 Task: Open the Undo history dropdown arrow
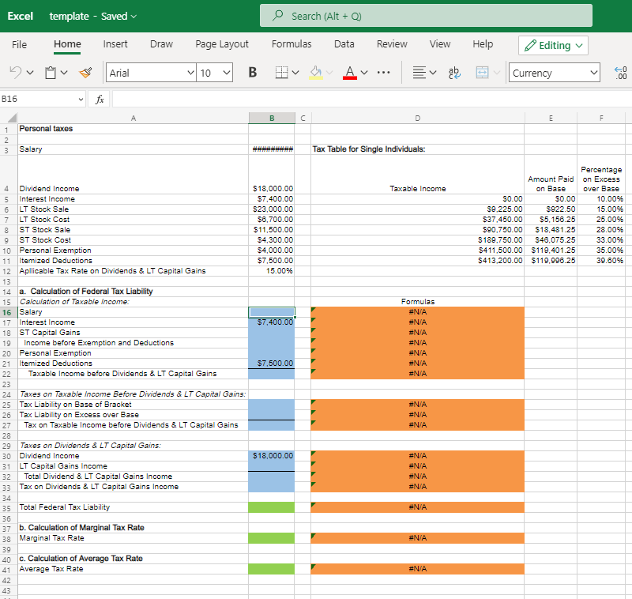[30, 73]
